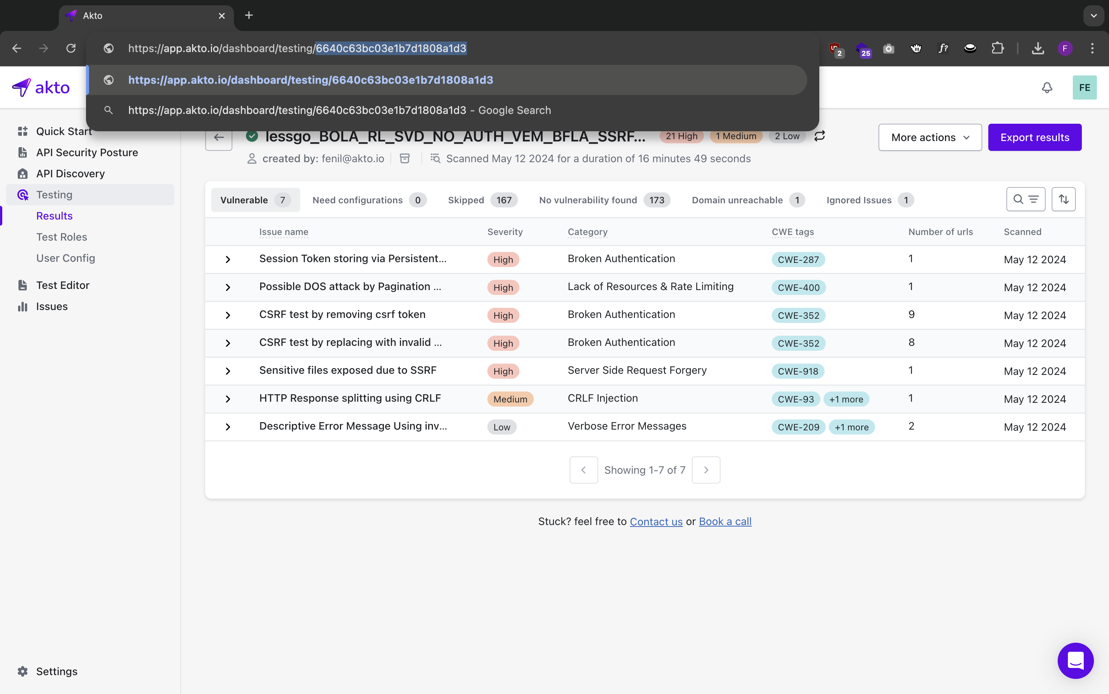Click the +1 more tag beside CWE-93
The image size is (1109, 694).
point(846,399)
